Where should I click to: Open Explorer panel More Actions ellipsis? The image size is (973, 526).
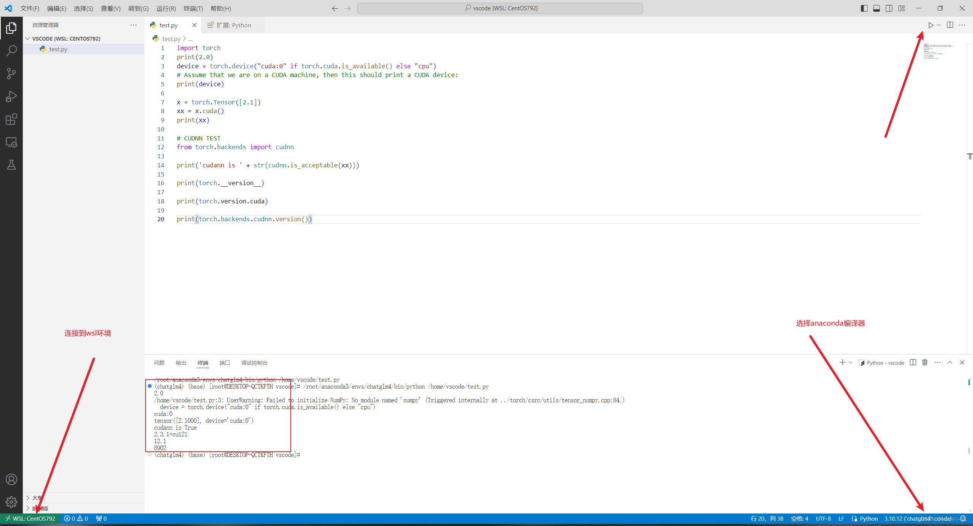[133, 25]
